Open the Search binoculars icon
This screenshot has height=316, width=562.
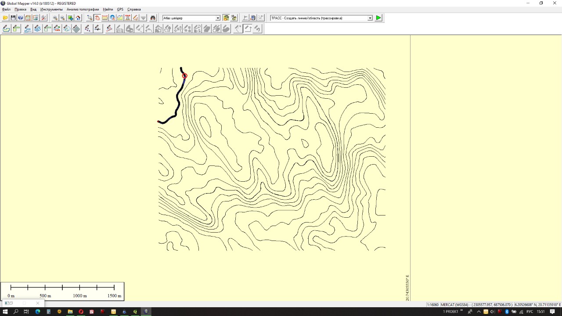click(153, 18)
